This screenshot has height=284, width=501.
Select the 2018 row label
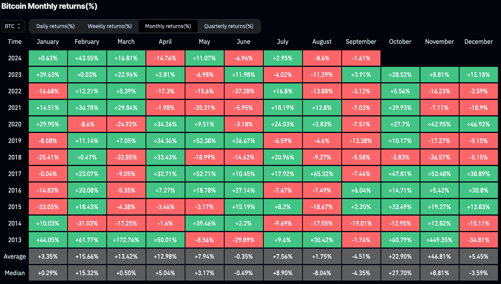tap(15, 157)
